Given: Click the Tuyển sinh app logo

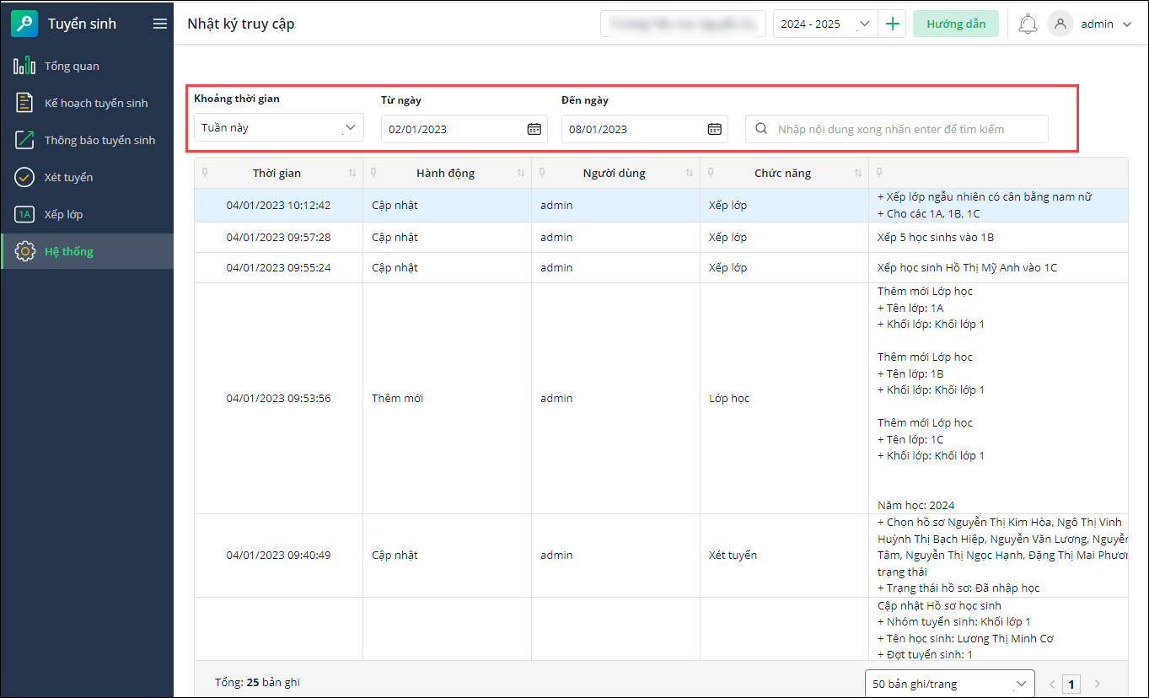Looking at the screenshot, I should [24, 24].
